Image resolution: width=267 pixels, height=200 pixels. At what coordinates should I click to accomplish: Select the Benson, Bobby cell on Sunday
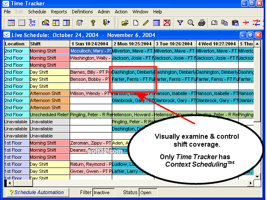coord(91,80)
